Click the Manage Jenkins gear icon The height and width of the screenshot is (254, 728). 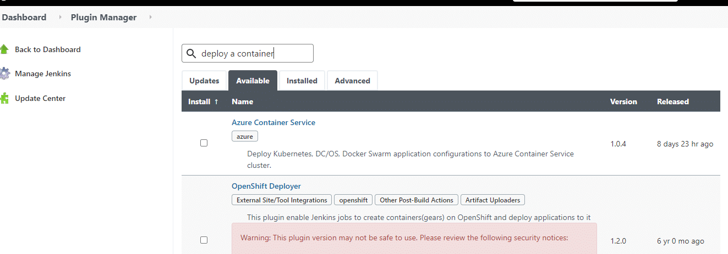(x=4, y=74)
